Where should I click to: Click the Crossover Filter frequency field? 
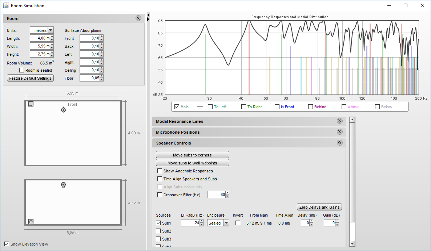(216, 194)
